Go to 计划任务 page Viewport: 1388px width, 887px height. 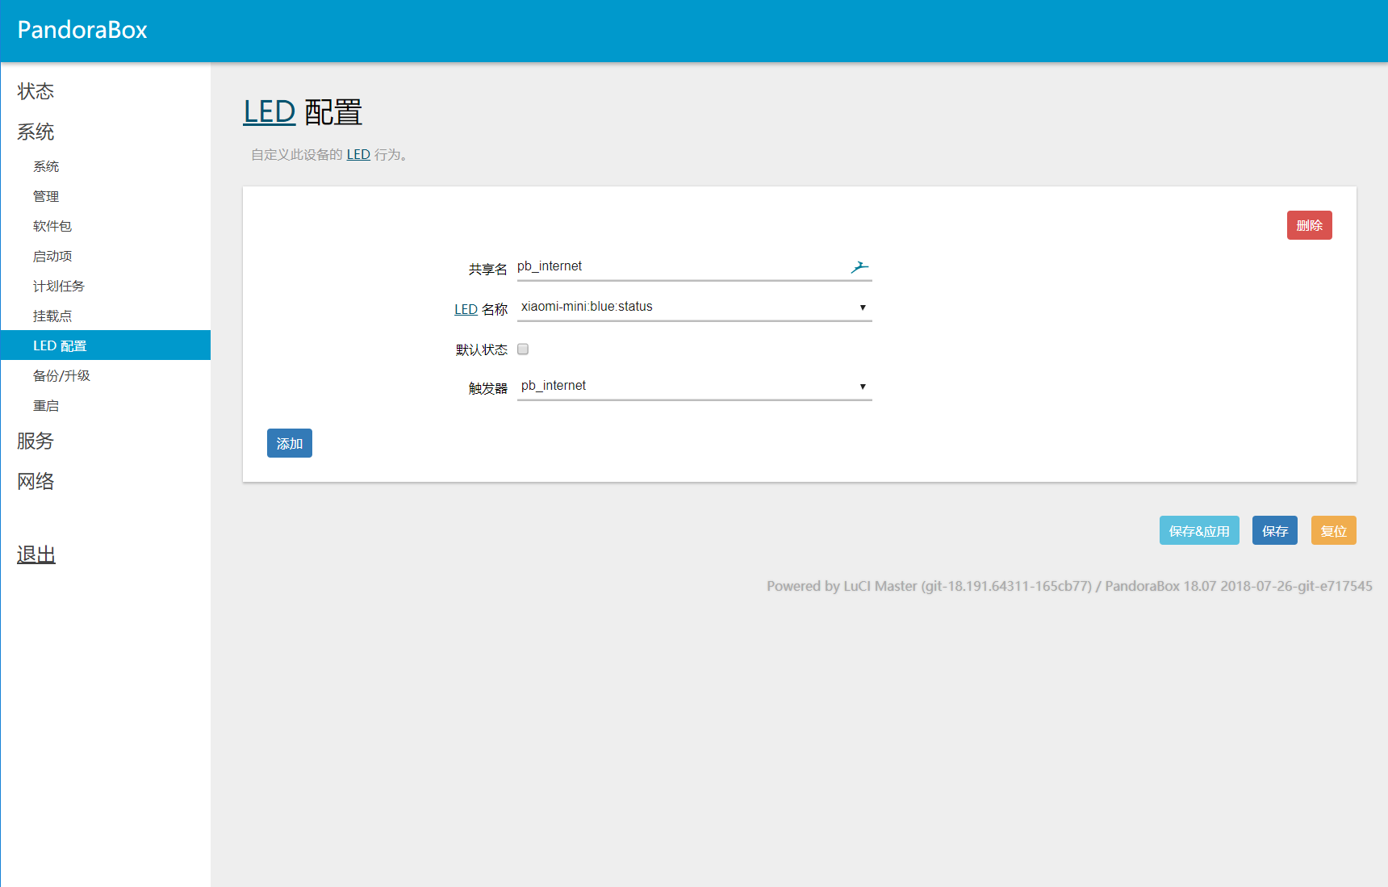(x=58, y=286)
